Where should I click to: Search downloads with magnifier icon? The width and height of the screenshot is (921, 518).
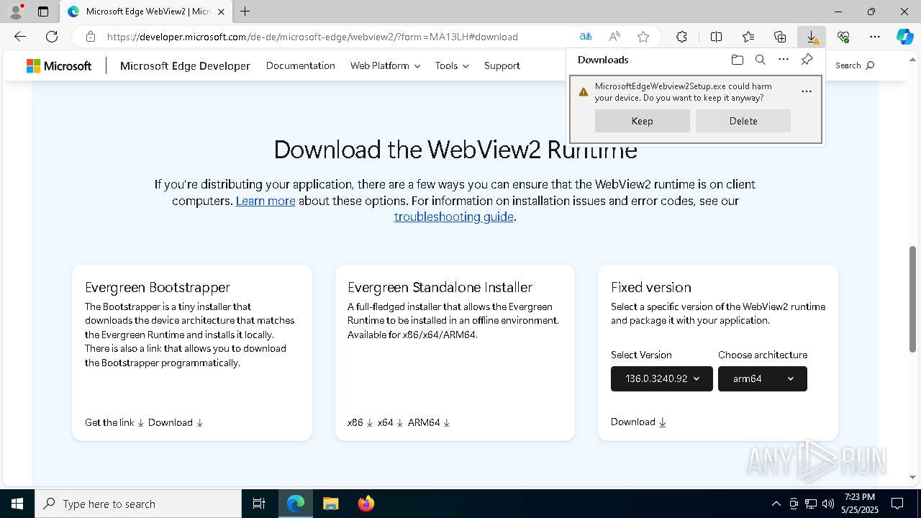(x=760, y=60)
